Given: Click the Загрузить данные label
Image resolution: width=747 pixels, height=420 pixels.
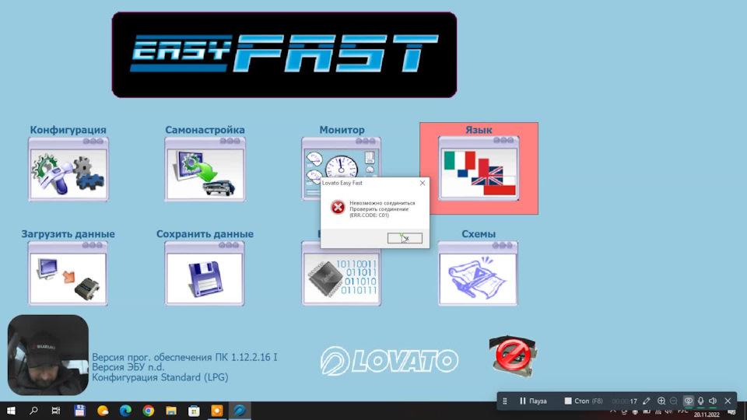Looking at the screenshot, I should [x=68, y=234].
